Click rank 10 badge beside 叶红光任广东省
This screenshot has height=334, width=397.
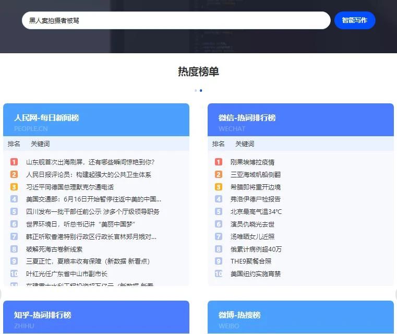coord(14,273)
